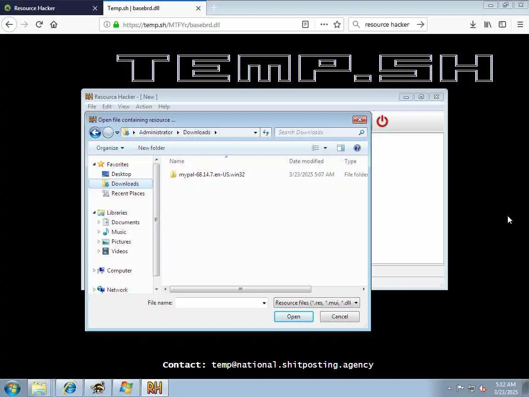This screenshot has height=397, width=529.
Task: Click the volume speaker tray icon
Action: point(483,389)
